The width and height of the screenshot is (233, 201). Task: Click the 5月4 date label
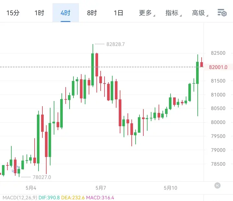coord(31,188)
